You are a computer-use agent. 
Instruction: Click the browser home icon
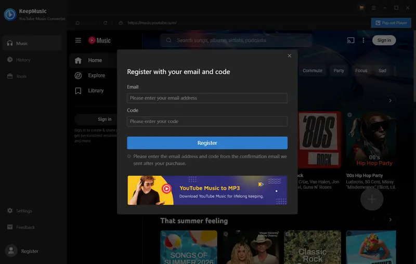pyautogui.click(x=77, y=23)
